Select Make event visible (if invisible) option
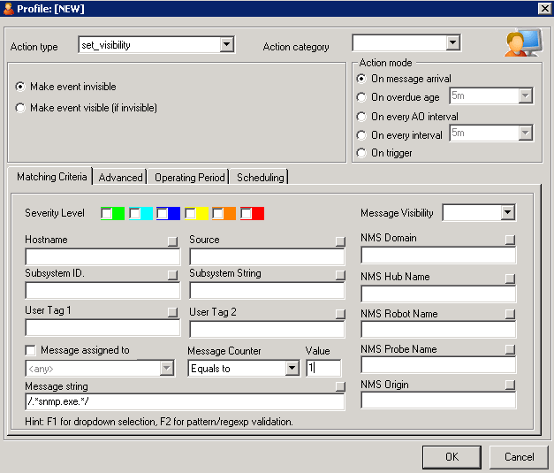The width and height of the screenshot is (554, 473). coord(20,108)
